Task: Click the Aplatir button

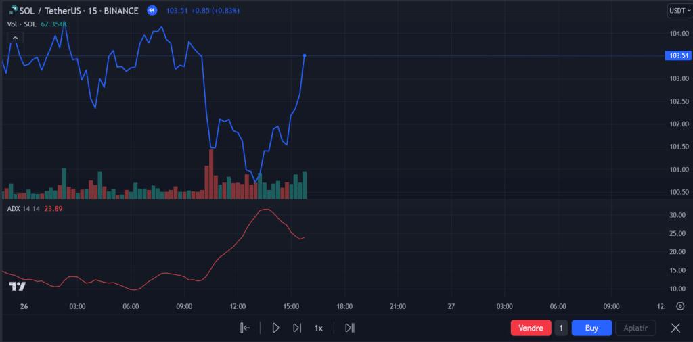Action: tap(635, 328)
